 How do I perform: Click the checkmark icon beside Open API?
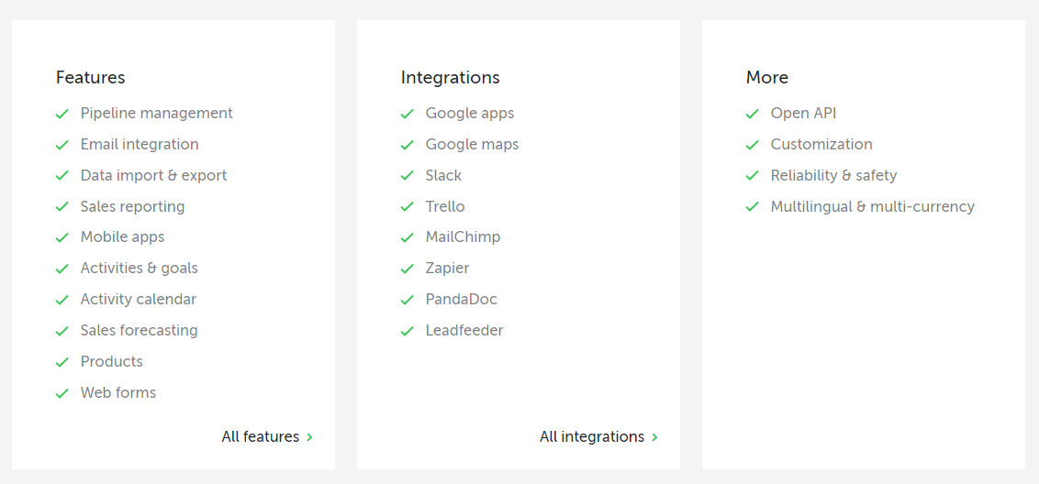(x=752, y=114)
